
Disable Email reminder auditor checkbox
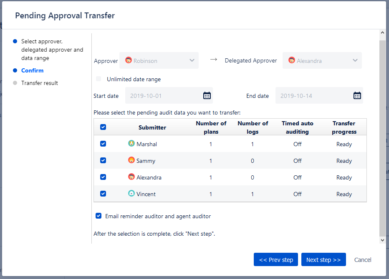pos(99,216)
